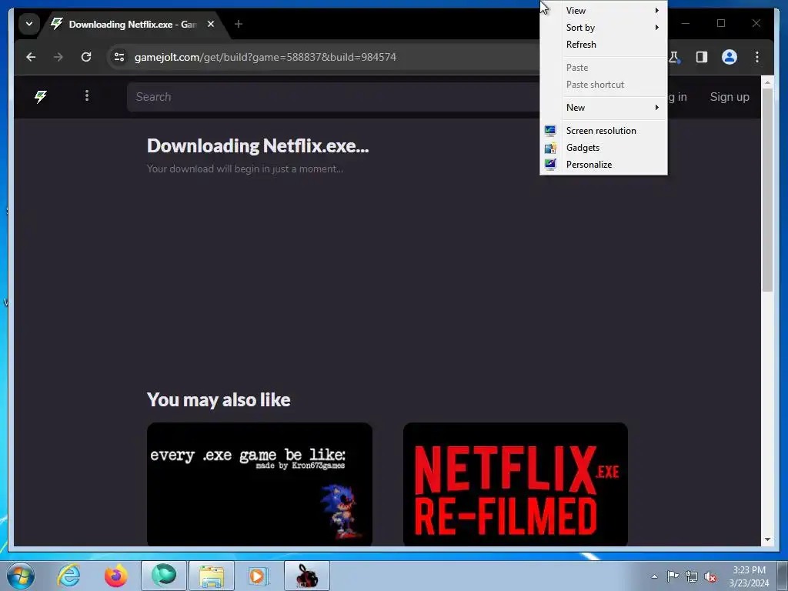Toggle the Chrome side panel icon
The width and height of the screenshot is (788, 591).
pos(702,57)
